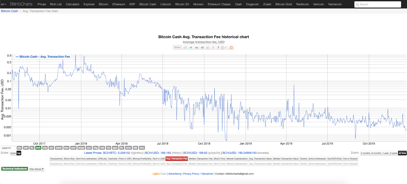407x184 pixels.
Task: Select Mining Profitability in second row
Action: (x=142, y=164)
